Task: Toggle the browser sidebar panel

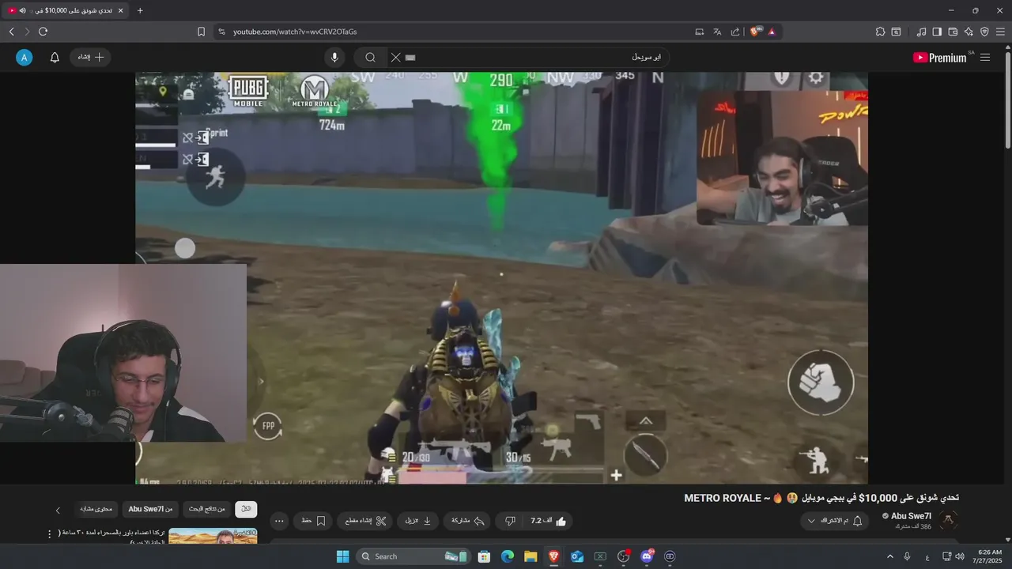Action: point(937,32)
